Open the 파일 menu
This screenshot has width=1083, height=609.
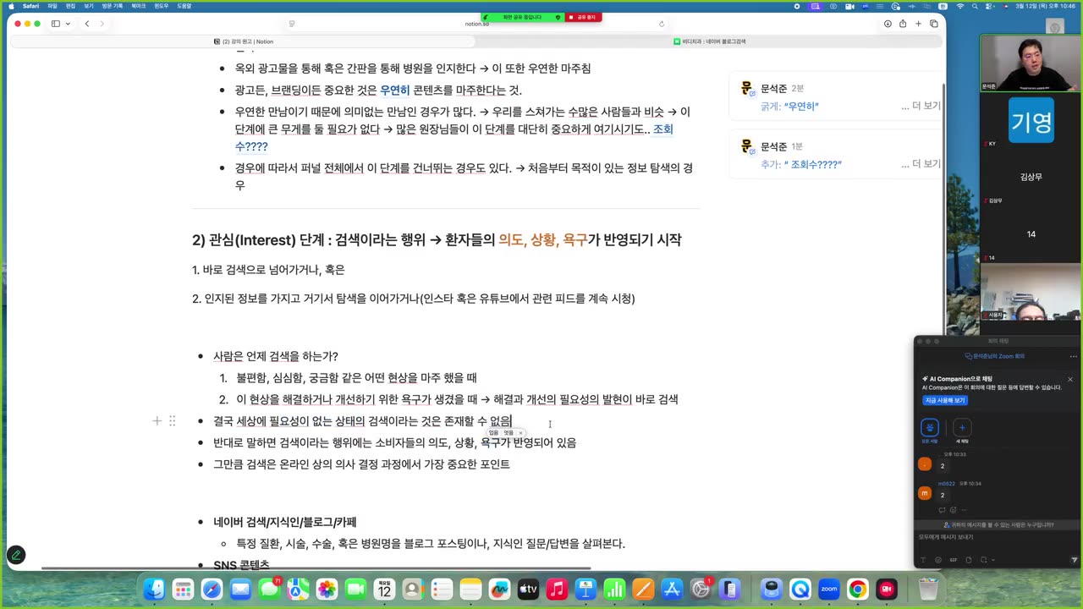click(x=52, y=6)
